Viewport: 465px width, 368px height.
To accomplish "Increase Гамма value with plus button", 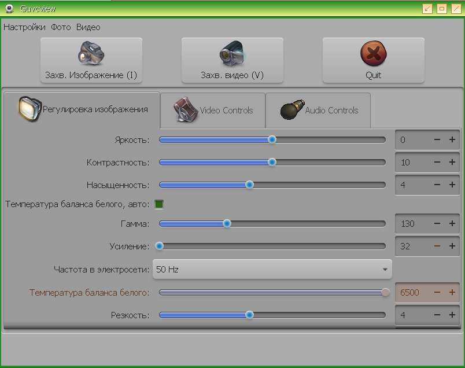I will click(452, 223).
